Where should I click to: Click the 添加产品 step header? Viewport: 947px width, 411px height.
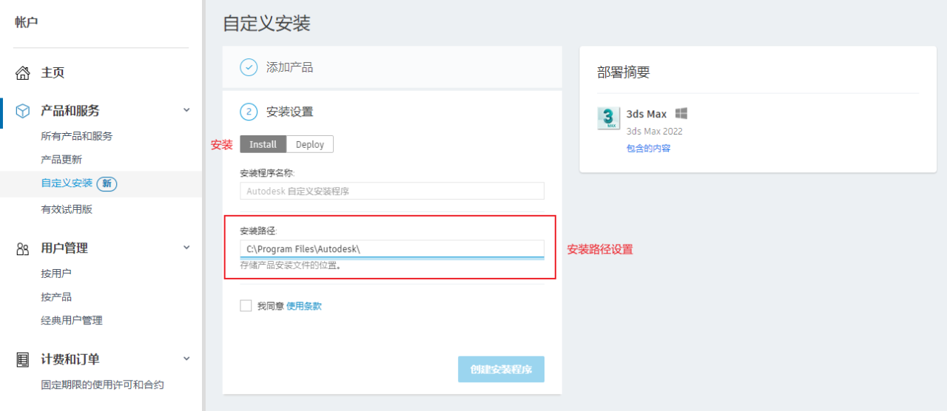point(392,67)
